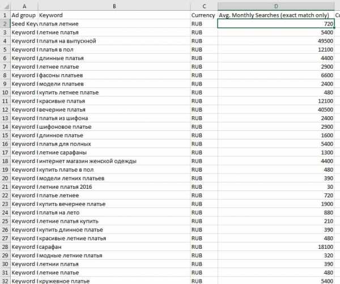The height and width of the screenshot is (284, 340).
Task: Click the Select All corner triangle
Action: (5, 6)
